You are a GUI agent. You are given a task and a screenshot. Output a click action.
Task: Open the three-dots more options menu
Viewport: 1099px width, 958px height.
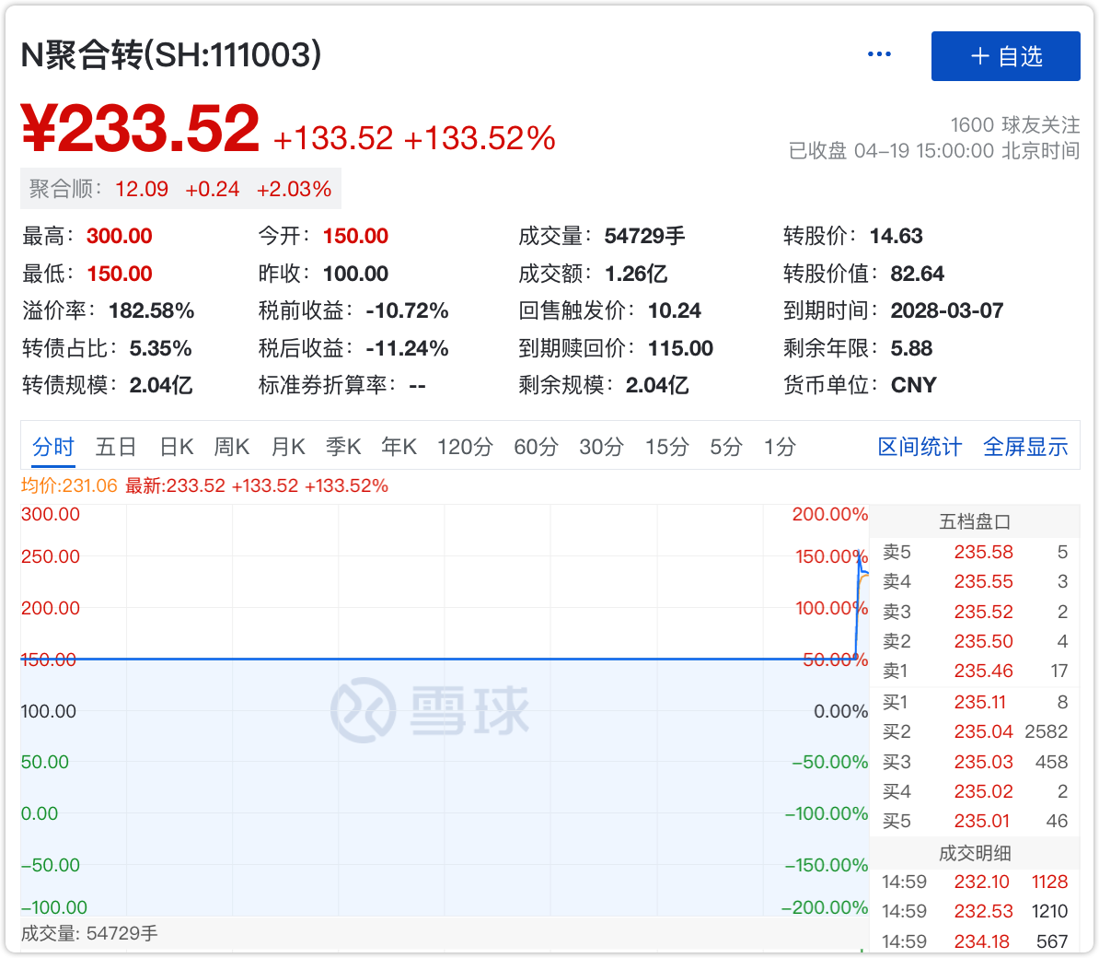(879, 55)
